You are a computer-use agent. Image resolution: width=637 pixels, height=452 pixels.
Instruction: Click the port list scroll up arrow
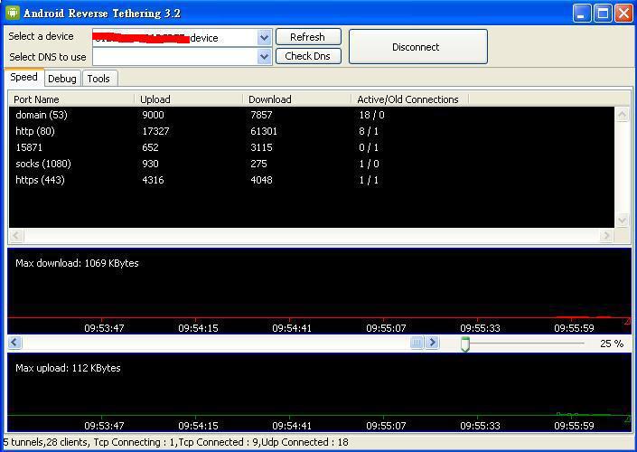click(622, 115)
